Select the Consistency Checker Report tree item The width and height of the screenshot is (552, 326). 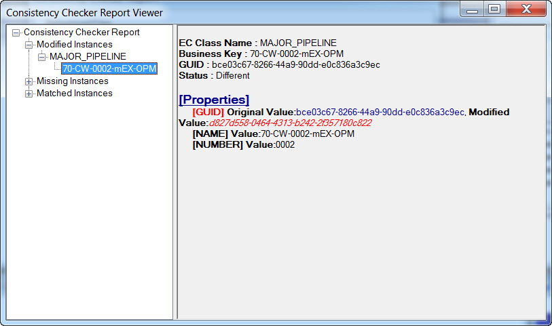(81, 33)
